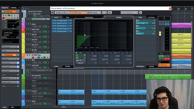Click record enable on str ENS long track
The height and width of the screenshot is (109, 194).
33,57
